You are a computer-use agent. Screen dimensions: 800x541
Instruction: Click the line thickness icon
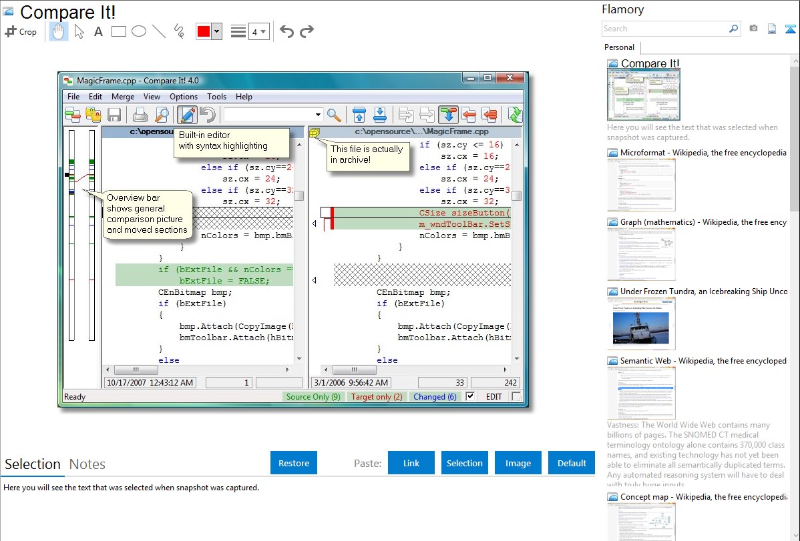click(x=238, y=31)
